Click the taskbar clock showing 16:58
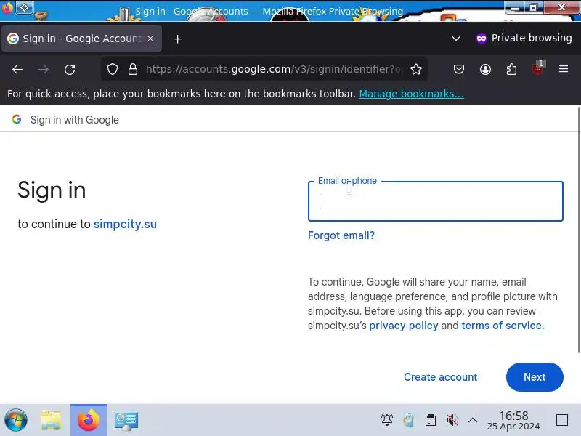Viewport: 581px width, 436px height. (x=513, y=421)
